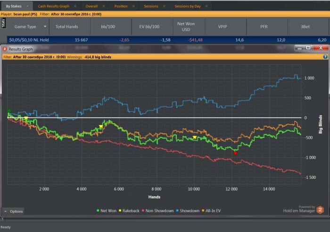Close the Position tab
Screen dimensions: 330x232
point(133,6)
